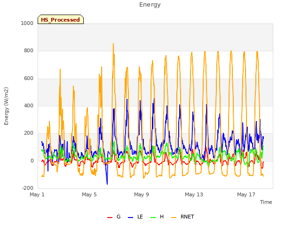The image size is (301, 226).
Task: Click the blue LE legend line marker
Action: pyautogui.click(x=131, y=218)
